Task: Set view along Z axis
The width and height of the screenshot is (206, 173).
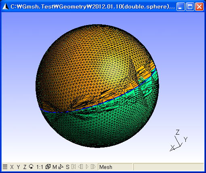Action: [x=25, y=167]
